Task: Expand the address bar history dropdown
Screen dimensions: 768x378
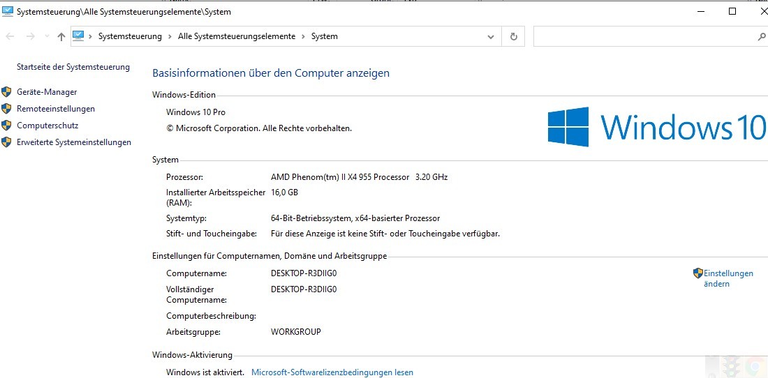Action: click(492, 36)
